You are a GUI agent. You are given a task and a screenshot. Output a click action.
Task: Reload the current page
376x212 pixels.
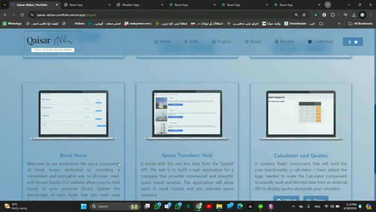[22, 15]
